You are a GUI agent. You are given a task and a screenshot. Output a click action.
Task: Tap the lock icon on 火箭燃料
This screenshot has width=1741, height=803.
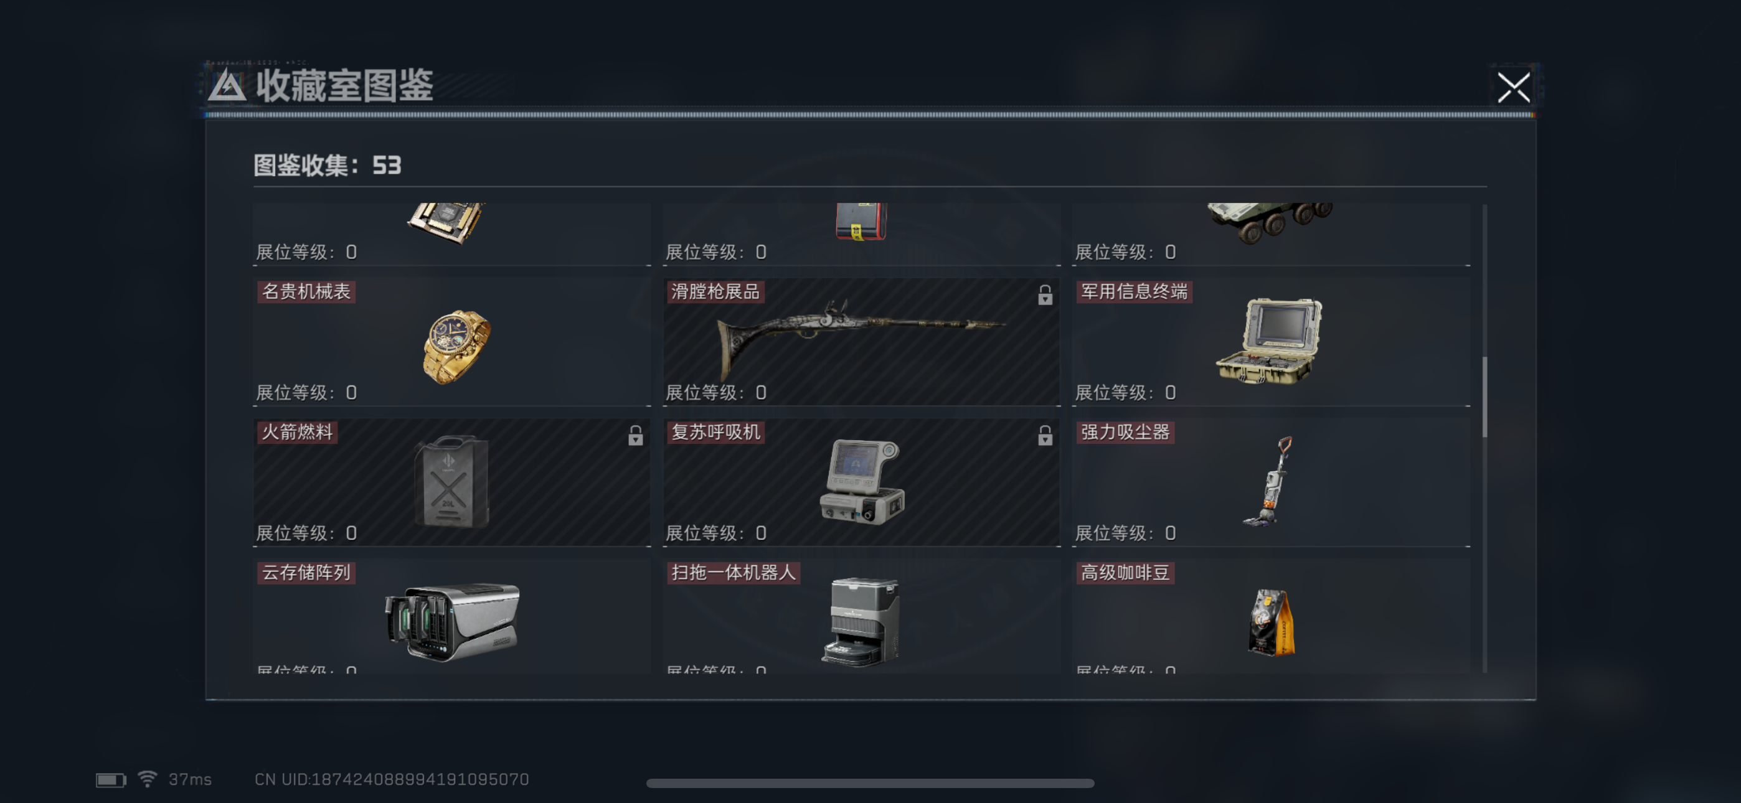coord(635,435)
